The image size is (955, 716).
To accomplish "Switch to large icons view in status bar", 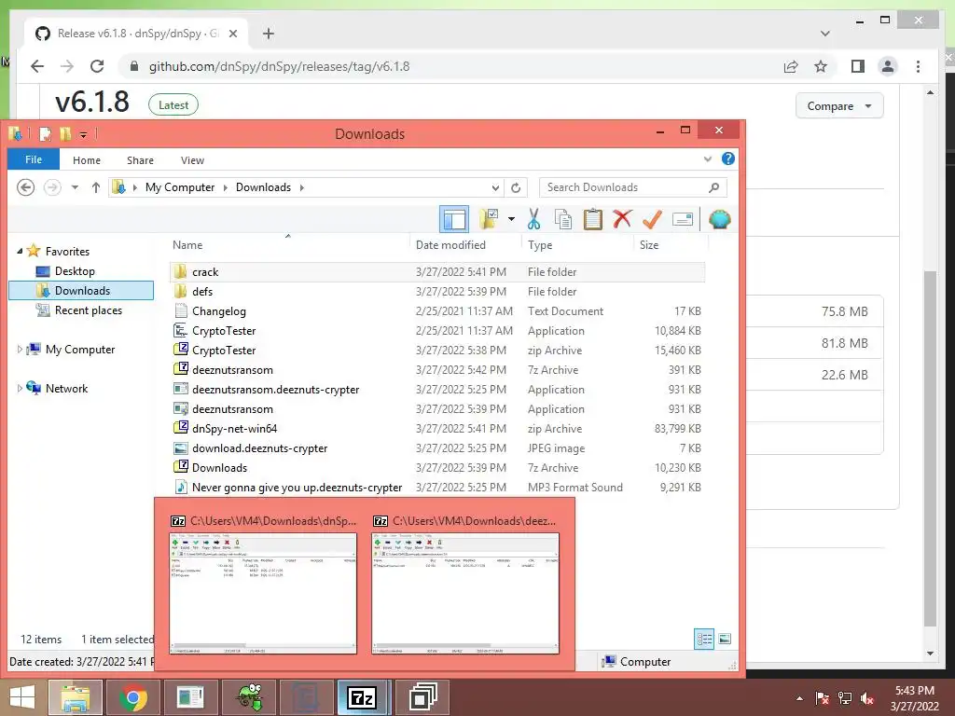I will coord(724,639).
